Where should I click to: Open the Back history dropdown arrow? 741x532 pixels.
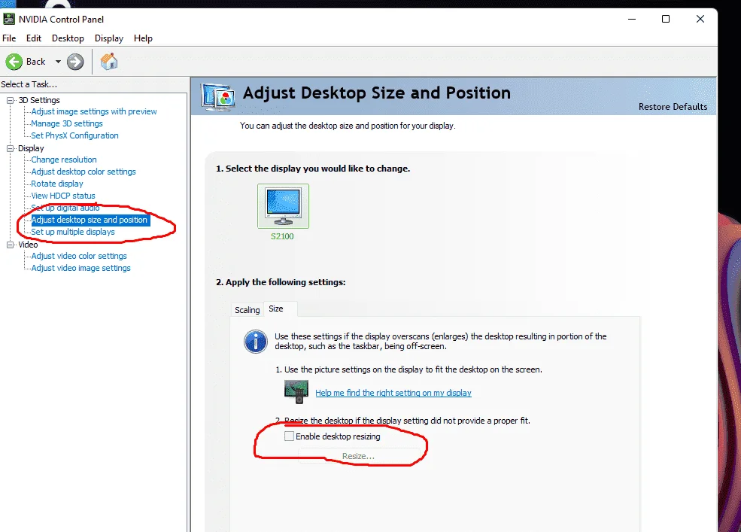point(58,62)
